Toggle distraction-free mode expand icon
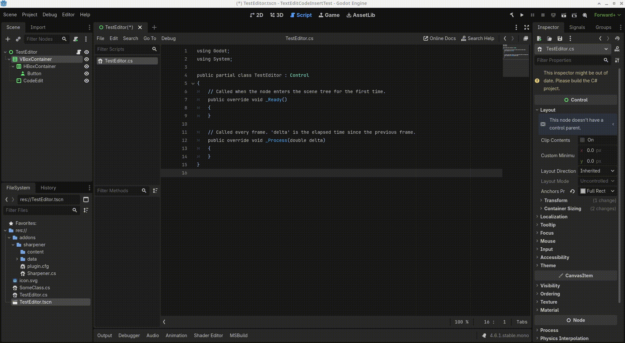625x343 pixels. point(527,27)
